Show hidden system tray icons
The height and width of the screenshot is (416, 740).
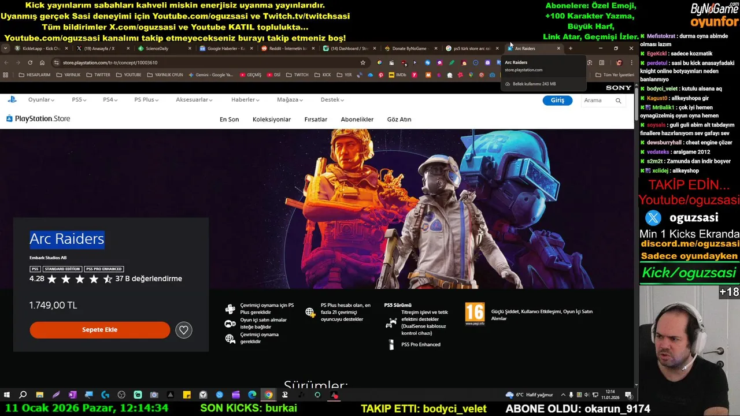click(x=563, y=395)
